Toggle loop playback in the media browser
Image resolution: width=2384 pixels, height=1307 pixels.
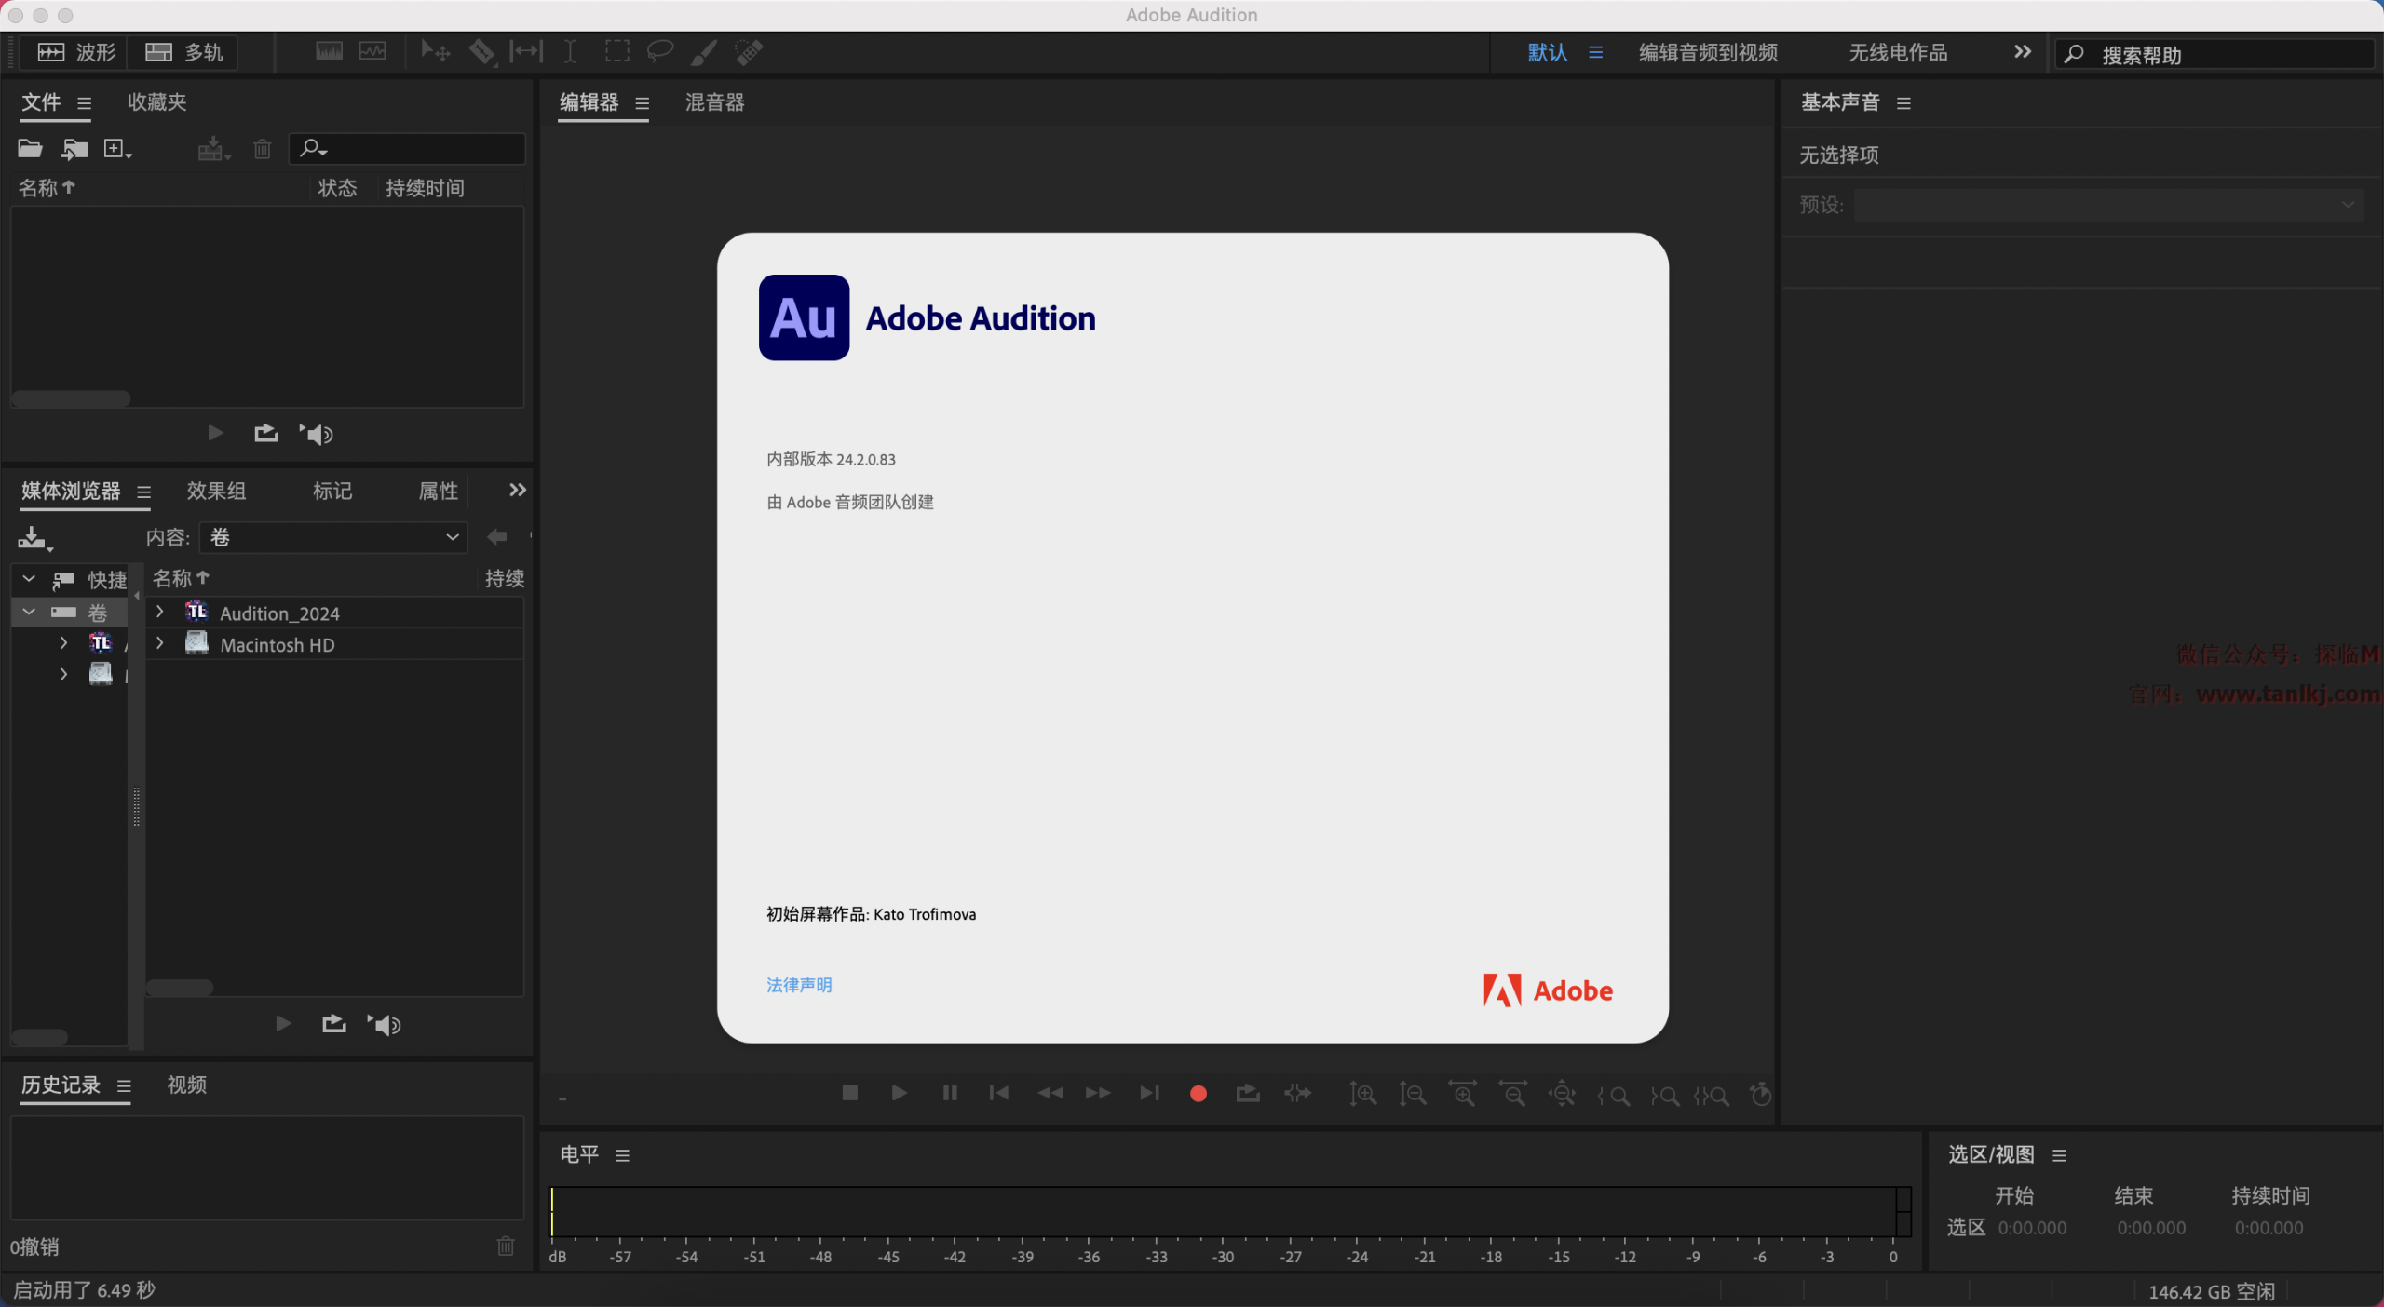[x=334, y=1024]
